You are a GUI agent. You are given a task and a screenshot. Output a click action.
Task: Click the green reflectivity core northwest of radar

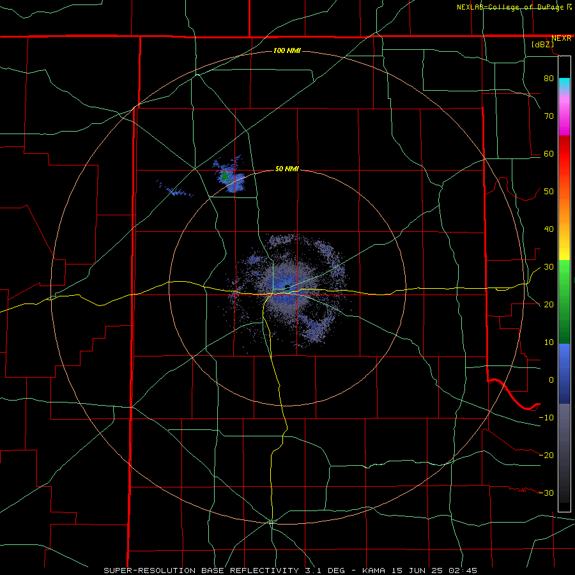point(224,177)
